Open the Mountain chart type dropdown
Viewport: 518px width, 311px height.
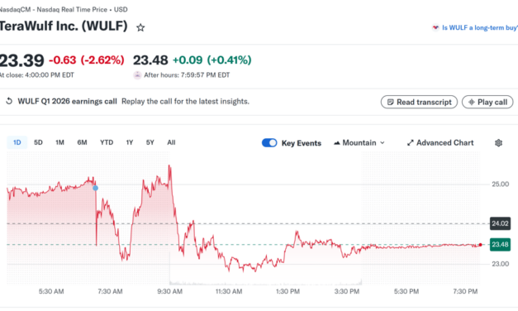coord(359,143)
